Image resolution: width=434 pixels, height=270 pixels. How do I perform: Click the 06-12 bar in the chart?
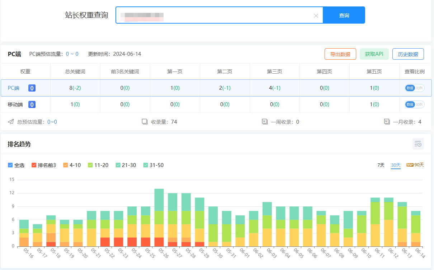(x=389, y=222)
